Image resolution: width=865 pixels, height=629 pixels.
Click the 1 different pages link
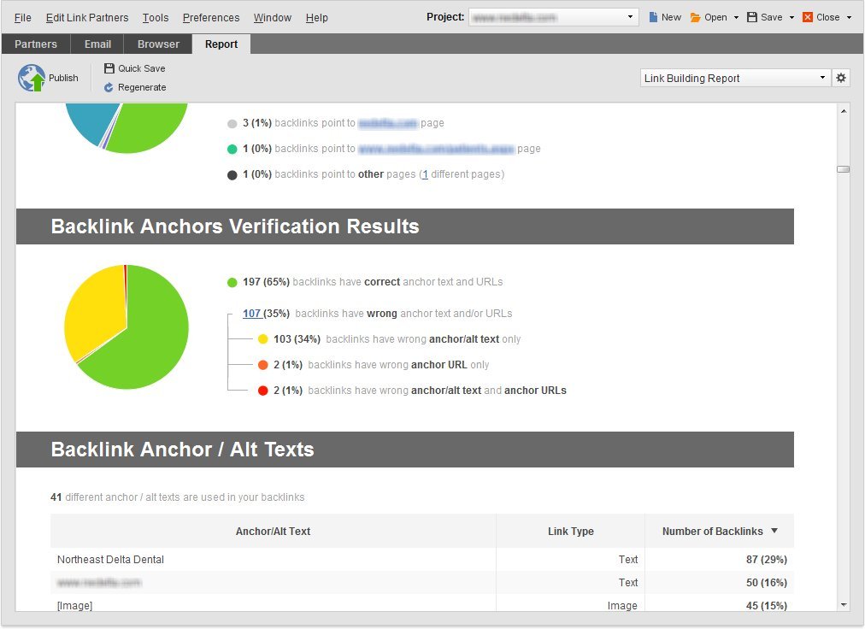[x=426, y=174]
